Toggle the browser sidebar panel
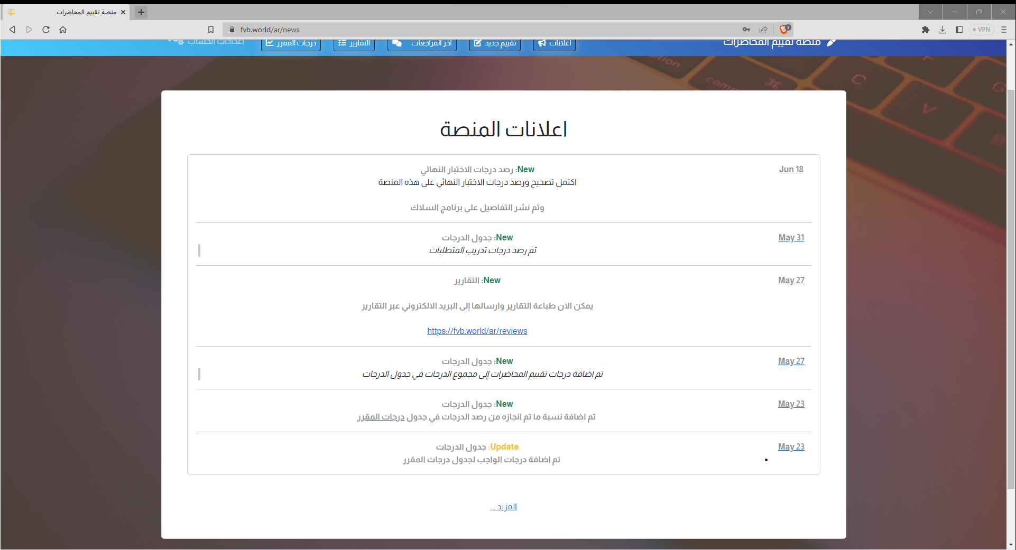The height and width of the screenshot is (550, 1016). (959, 30)
